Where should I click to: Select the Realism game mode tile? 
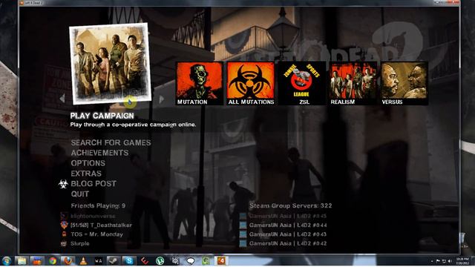tap(353, 84)
